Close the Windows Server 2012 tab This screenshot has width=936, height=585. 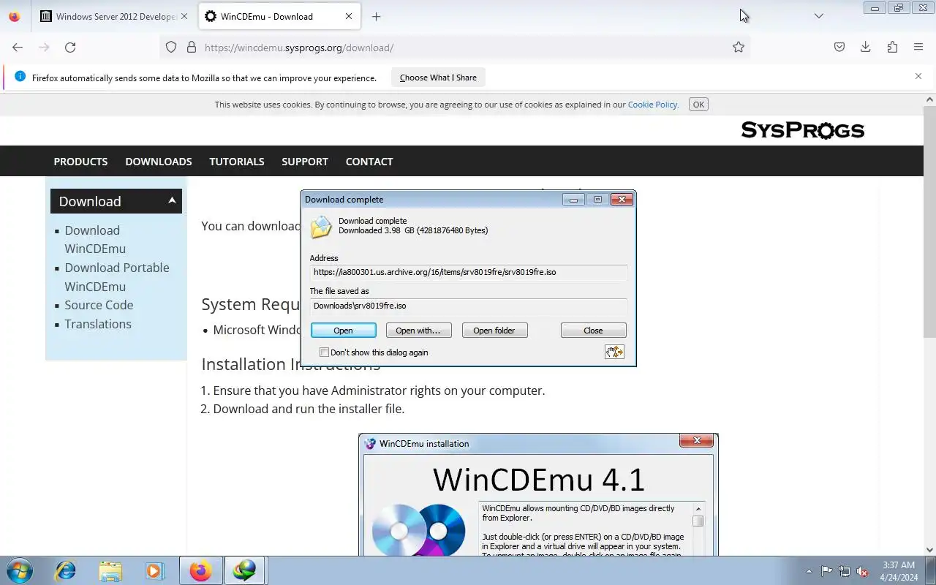click(x=184, y=16)
